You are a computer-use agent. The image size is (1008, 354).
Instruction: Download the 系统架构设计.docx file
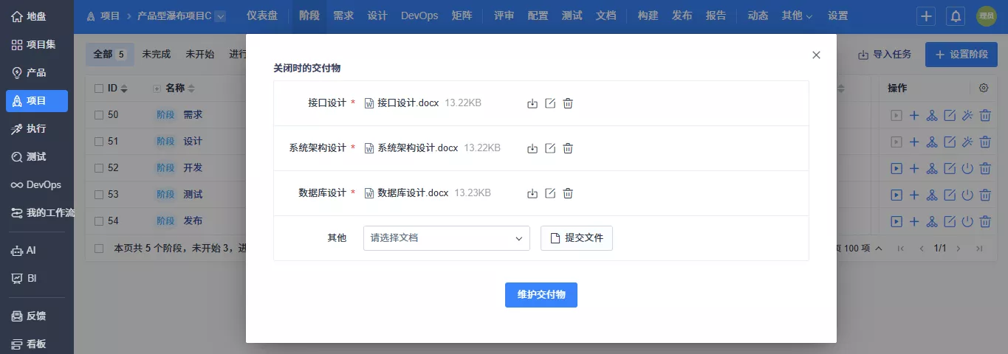[532, 148]
